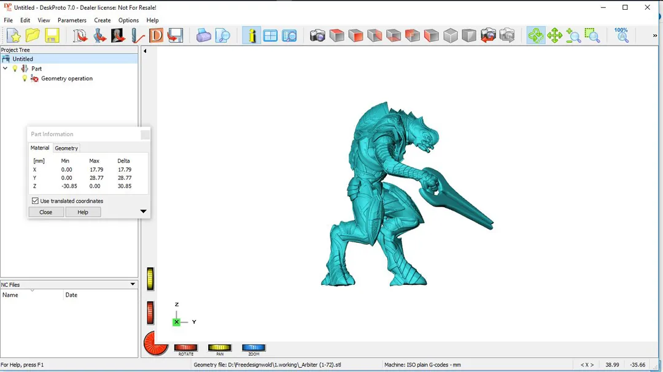Screen dimensions: 663x372
Task: Switch to the Material tab
Action: (40, 148)
